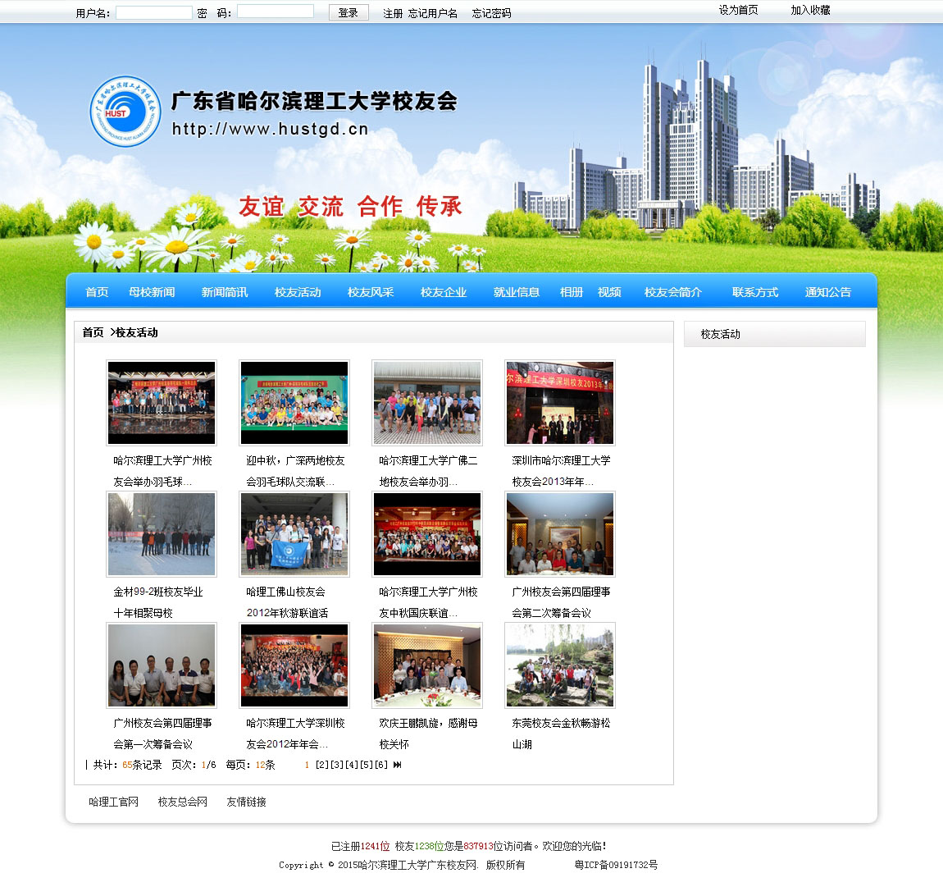Click the 粤ICP备09191732号 record link
The height and width of the screenshot is (896, 943).
click(x=617, y=866)
